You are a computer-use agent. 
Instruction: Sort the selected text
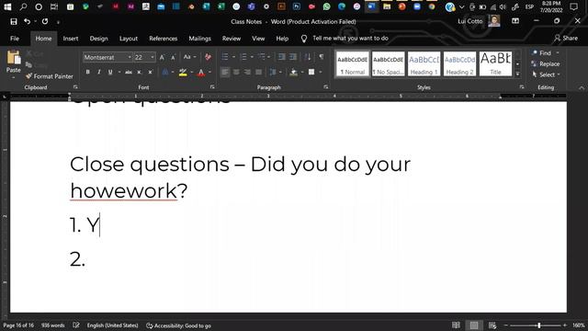tap(308, 57)
